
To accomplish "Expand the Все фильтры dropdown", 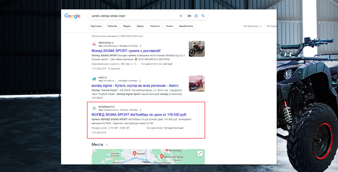I will (x=253, y=26).
